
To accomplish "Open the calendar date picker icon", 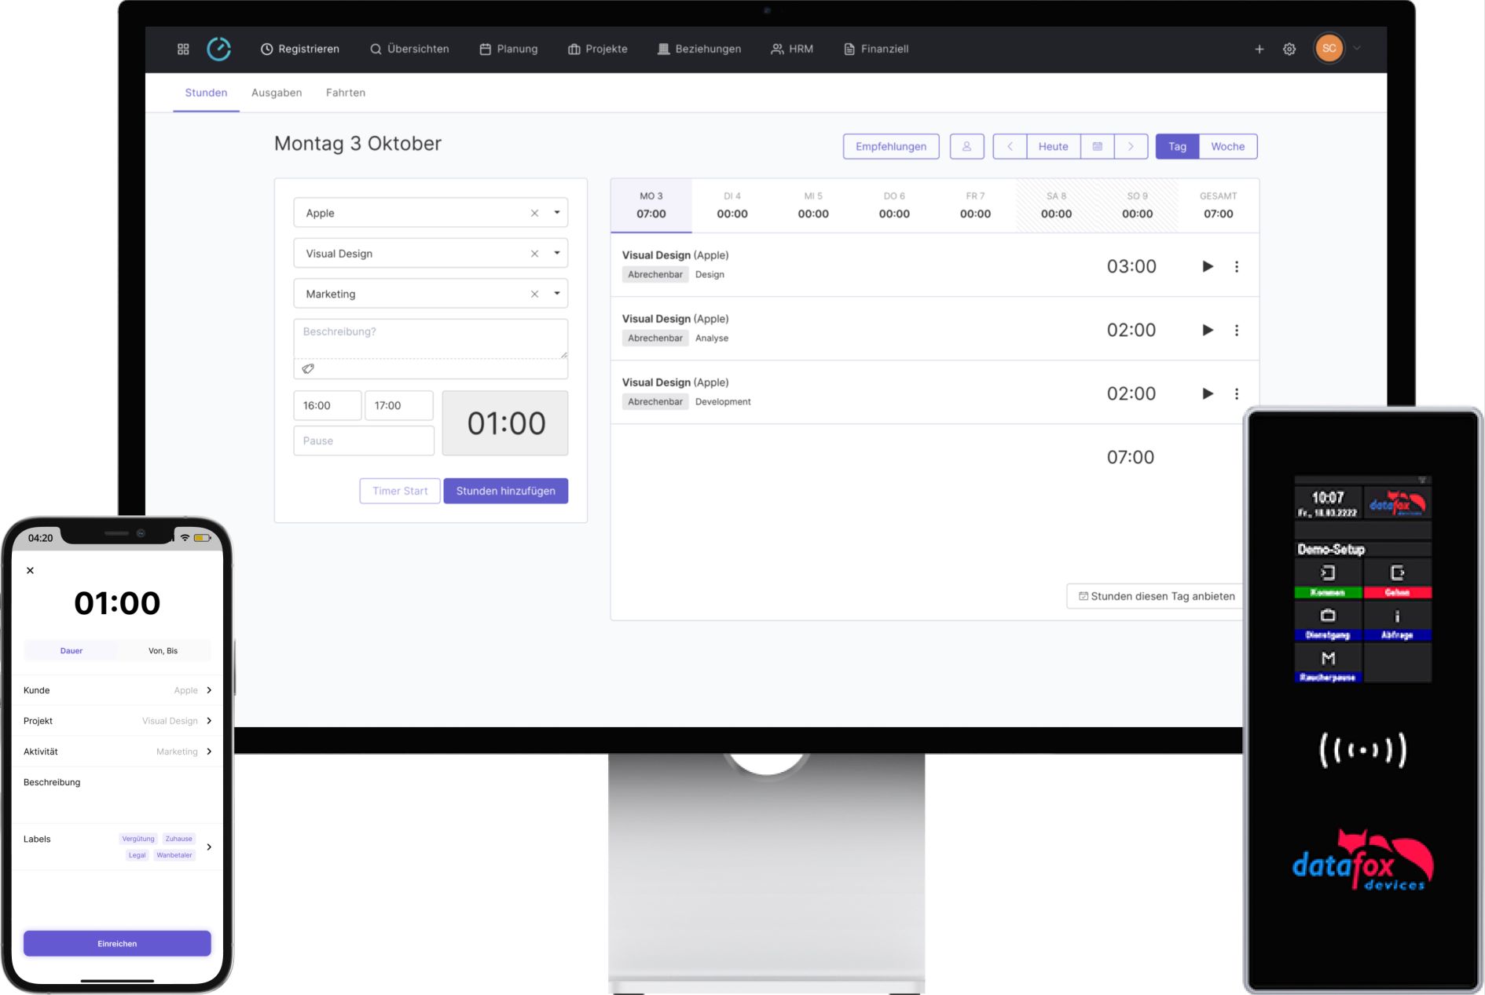I will coord(1097,146).
